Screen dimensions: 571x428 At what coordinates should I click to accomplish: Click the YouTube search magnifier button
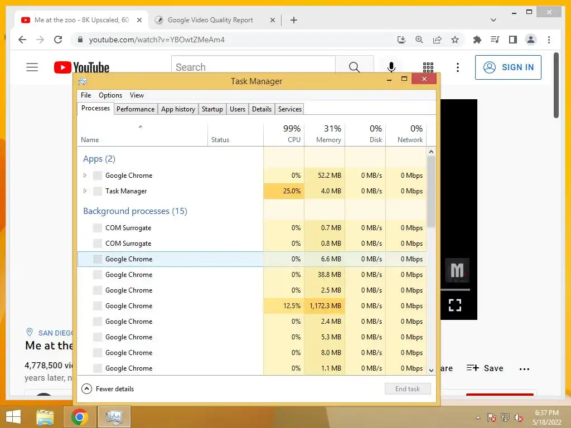pyautogui.click(x=354, y=67)
